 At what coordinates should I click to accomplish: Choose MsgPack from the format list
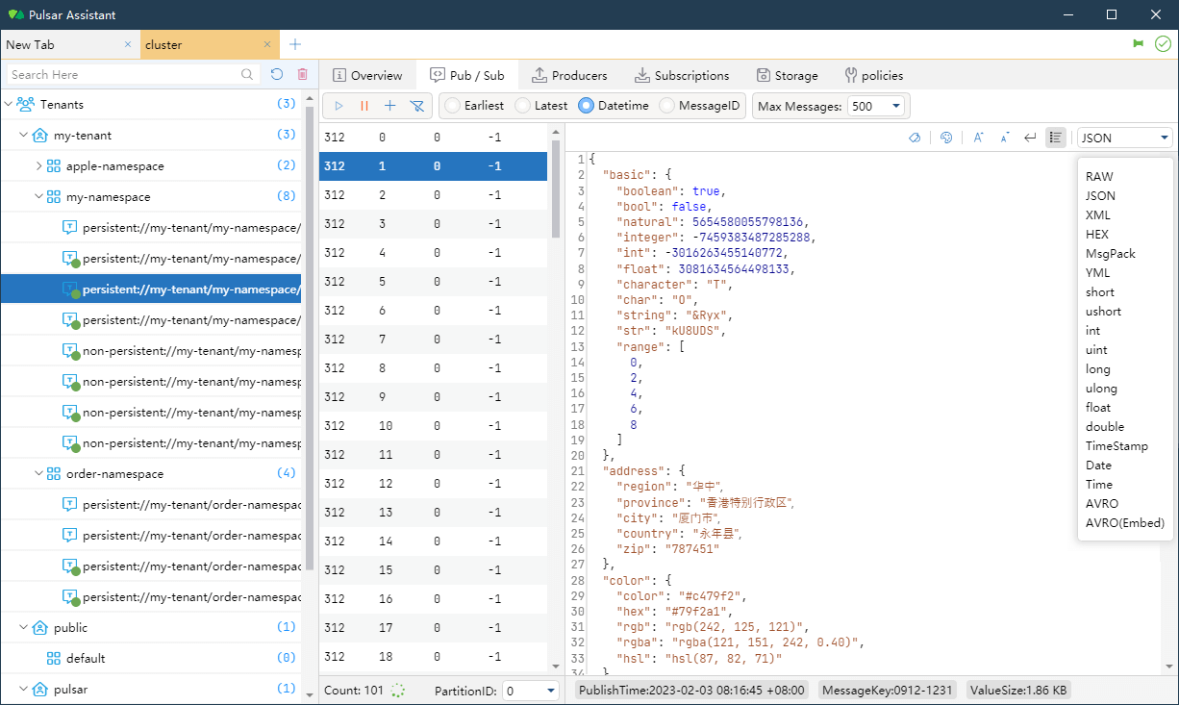click(x=1110, y=254)
